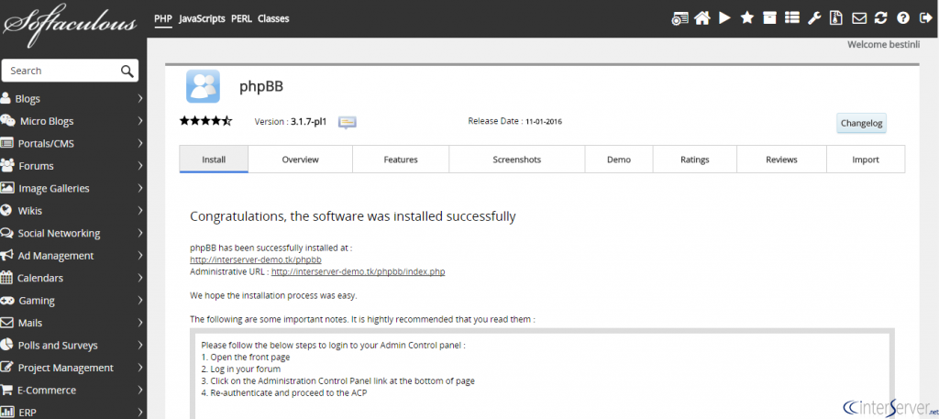This screenshot has width=939, height=419.
Task: Expand Forums category chevron
Action: click(139, 165)
